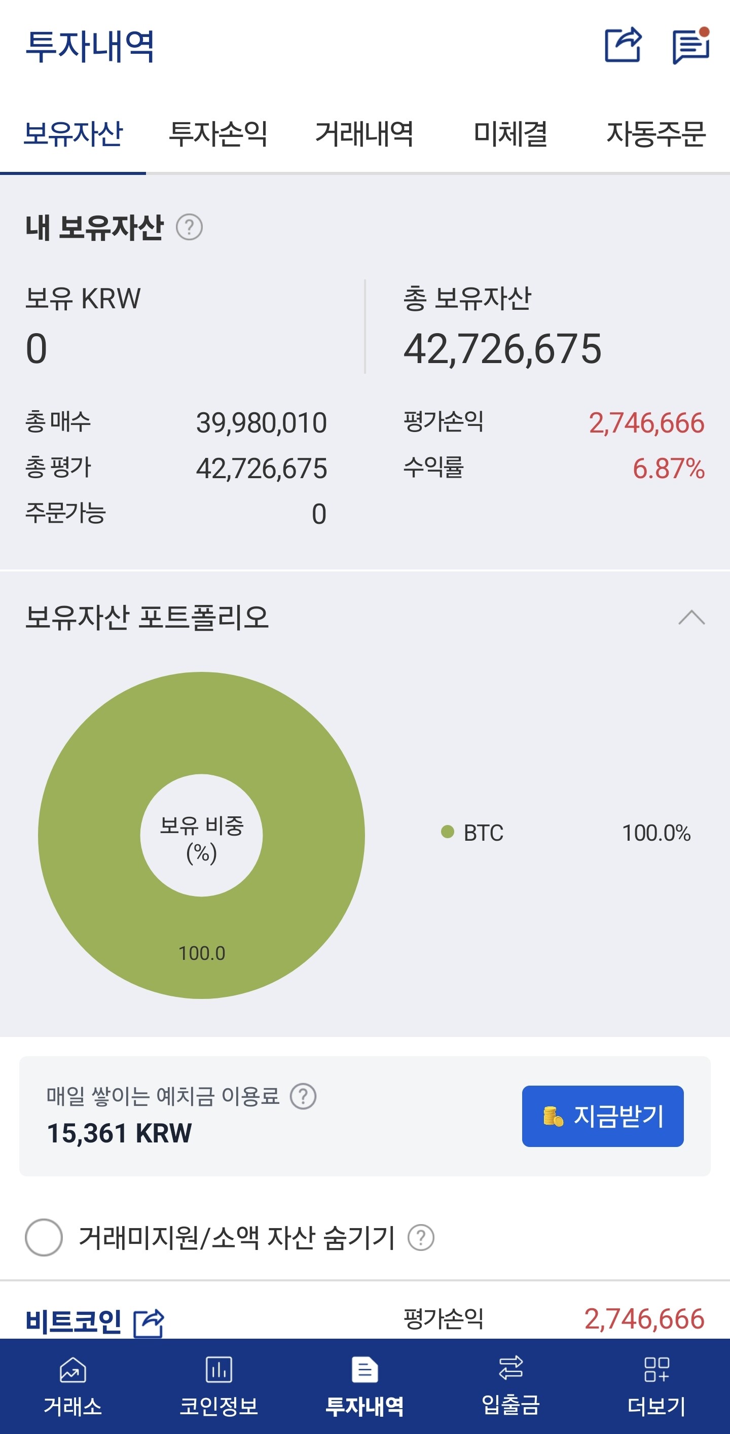Tap the share icon next to 비트코인

tap(149, 1322)
